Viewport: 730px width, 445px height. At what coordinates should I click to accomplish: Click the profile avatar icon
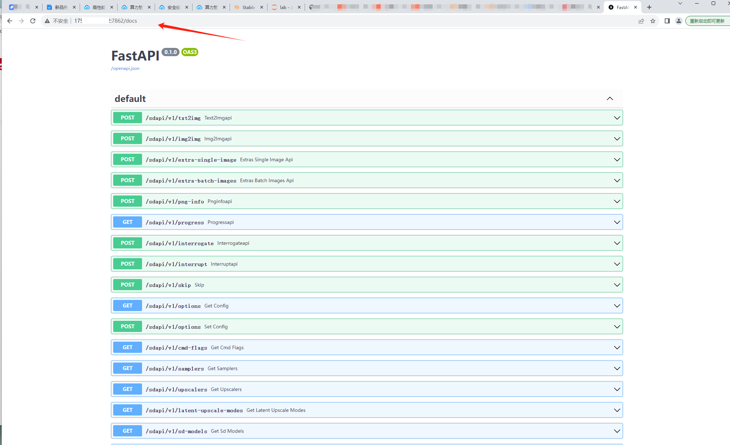[x=679, y=21]
